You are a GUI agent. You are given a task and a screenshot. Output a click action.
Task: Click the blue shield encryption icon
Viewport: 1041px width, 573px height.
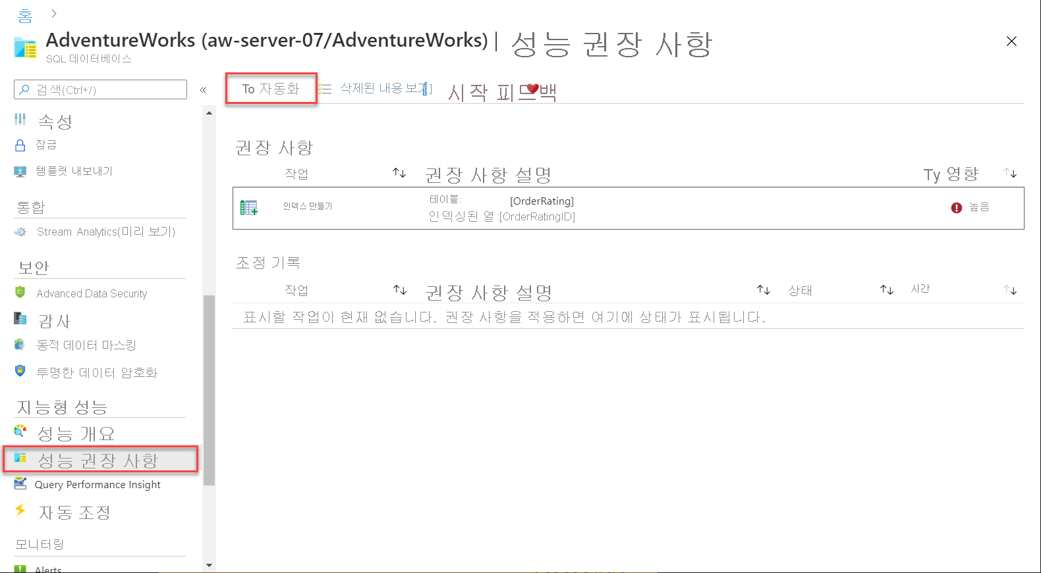20,370
